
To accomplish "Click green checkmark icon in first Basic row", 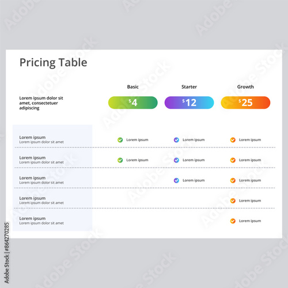I will pos(120,140).
